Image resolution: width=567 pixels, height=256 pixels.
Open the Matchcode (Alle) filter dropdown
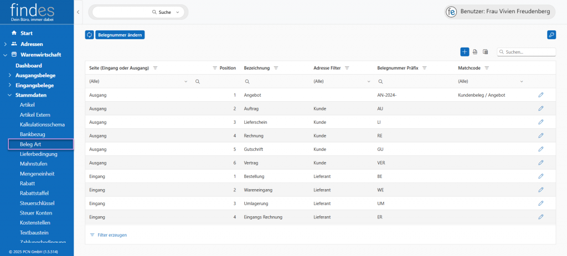click(x=521, y=81)
